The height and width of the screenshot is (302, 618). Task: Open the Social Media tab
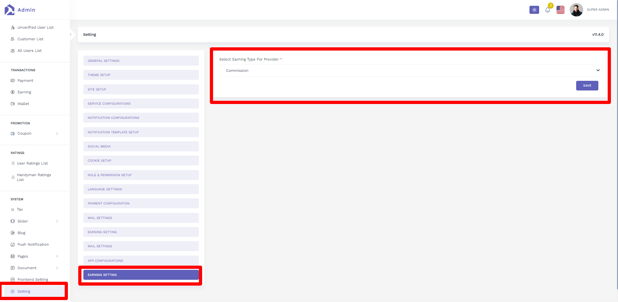141,146
